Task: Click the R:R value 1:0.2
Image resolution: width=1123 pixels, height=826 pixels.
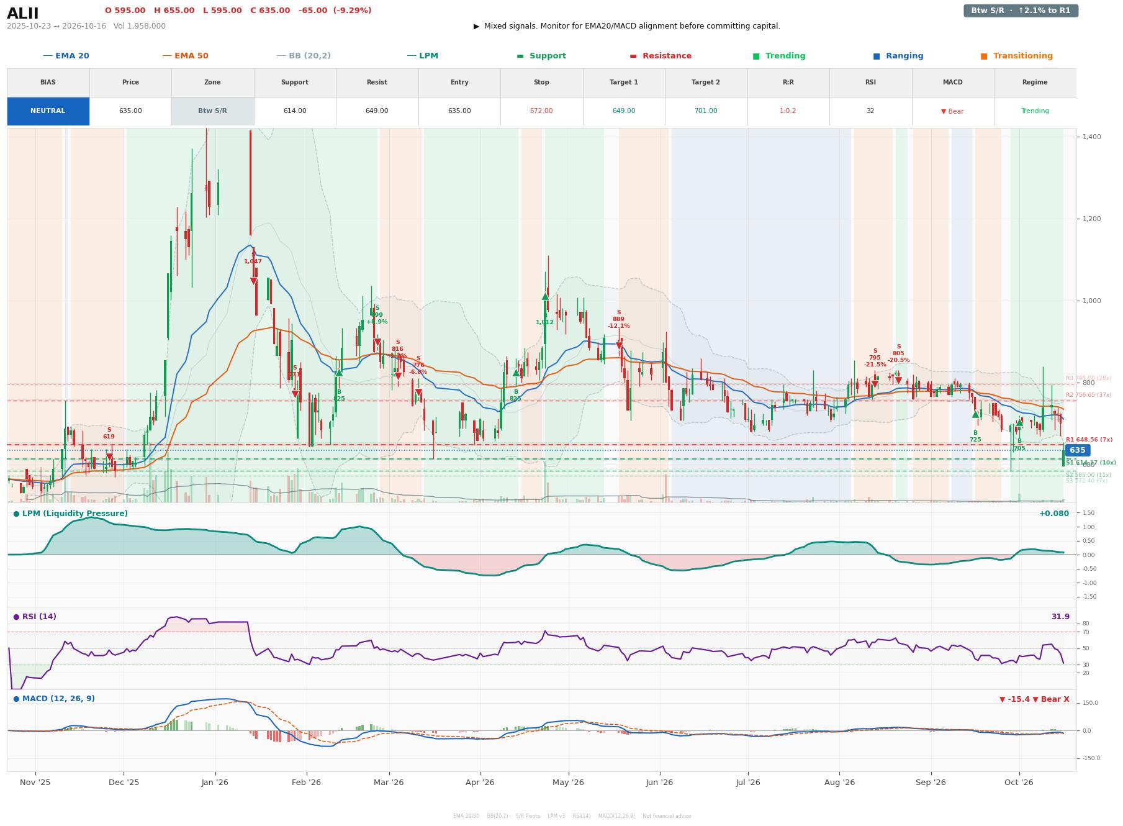Action: [x=788, y=111]
